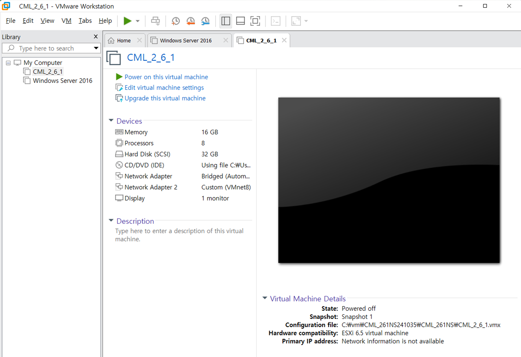Click the description text entry area

(x=179, y=235)
